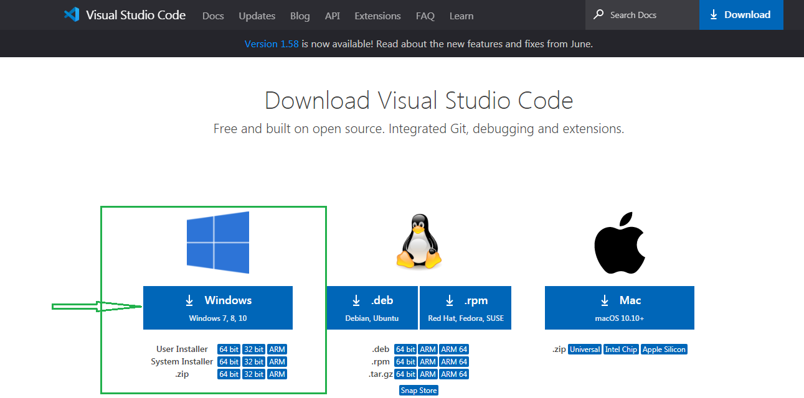The width and height of the screenshot is (804, 398).
Task: Click the '.tar.gz' label
Action: coord(379,374)
